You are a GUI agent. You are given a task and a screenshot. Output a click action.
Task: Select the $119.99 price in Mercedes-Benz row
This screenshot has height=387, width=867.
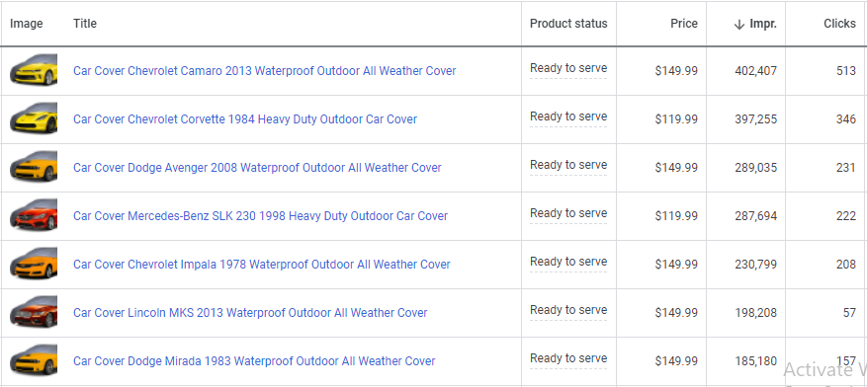676,216
